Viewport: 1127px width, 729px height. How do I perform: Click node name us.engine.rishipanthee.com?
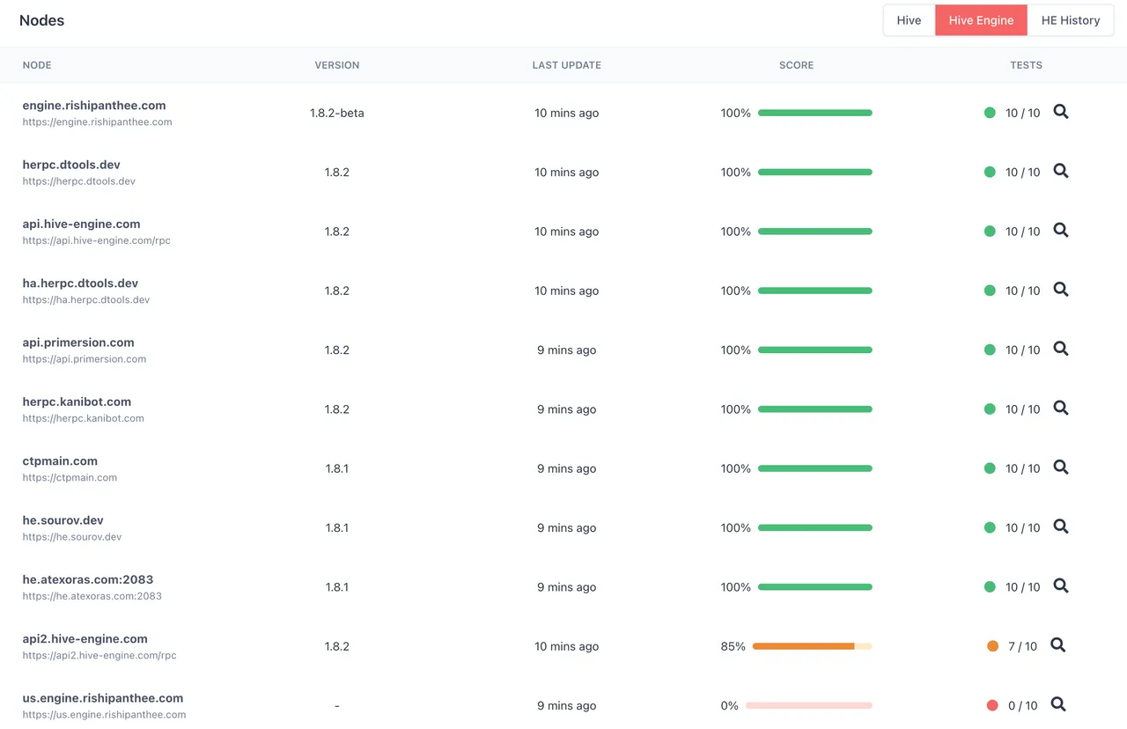[x=103, y=698]
